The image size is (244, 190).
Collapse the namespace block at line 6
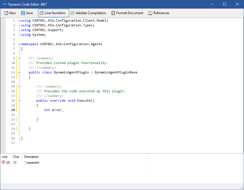(x=19, y=44)
